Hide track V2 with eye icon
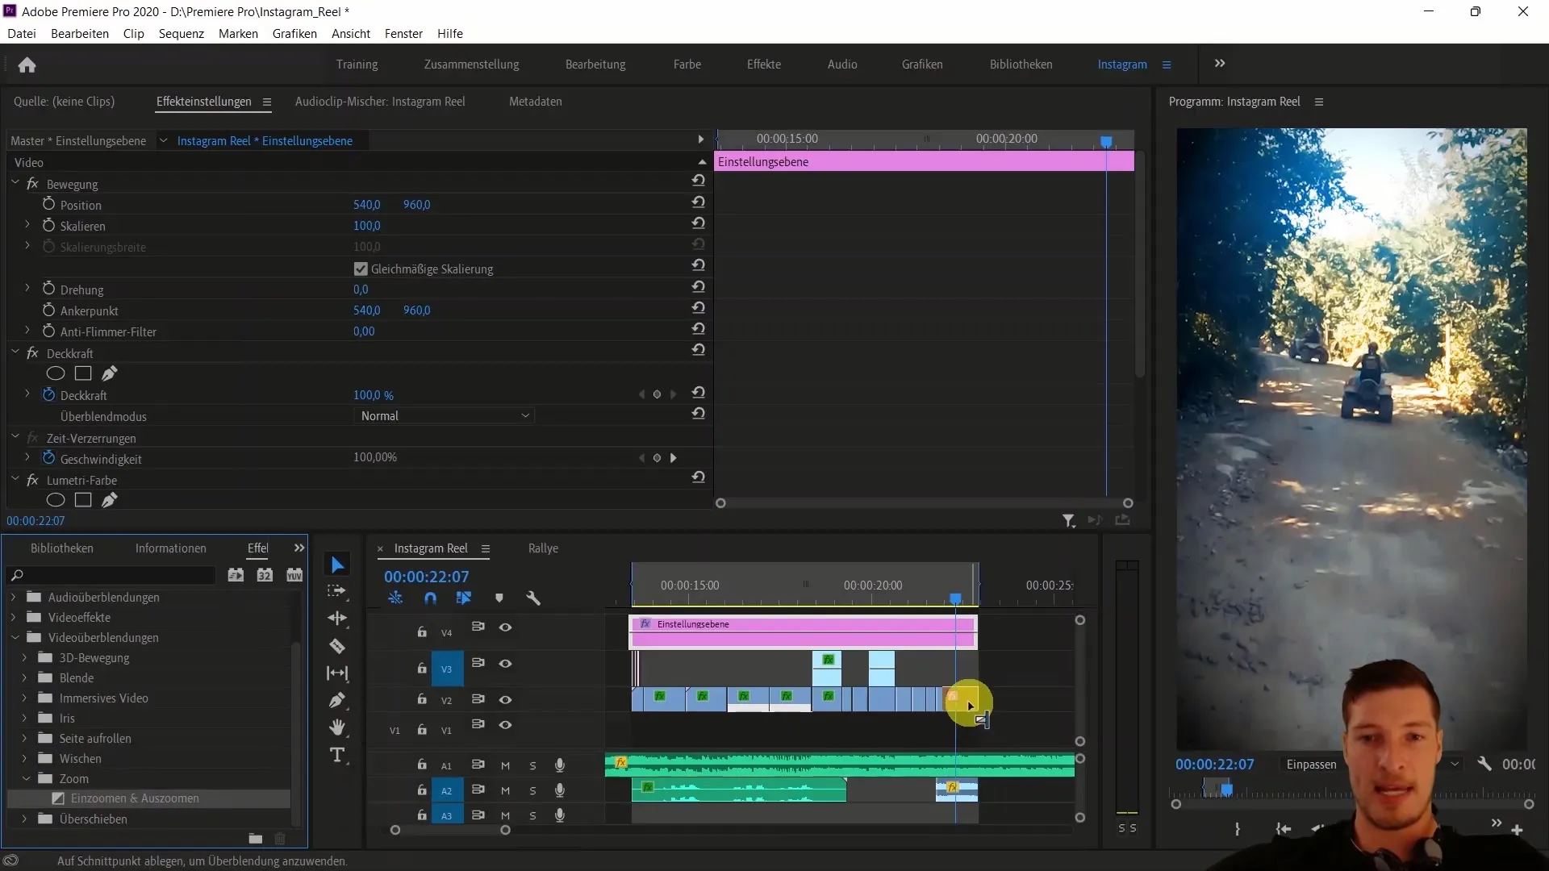The image size is (1549, 871). (505, 699)
